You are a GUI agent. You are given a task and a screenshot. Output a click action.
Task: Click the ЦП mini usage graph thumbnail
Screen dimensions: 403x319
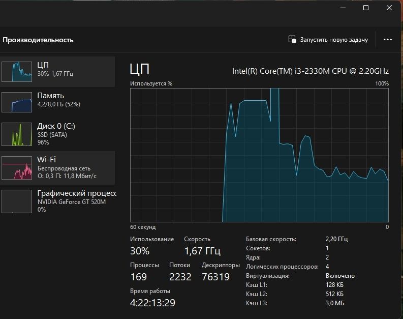tap(17, 72)
